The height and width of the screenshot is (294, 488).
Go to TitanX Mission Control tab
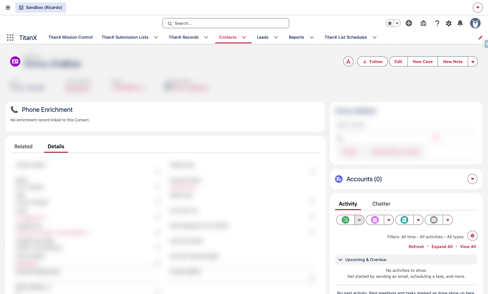71,37
